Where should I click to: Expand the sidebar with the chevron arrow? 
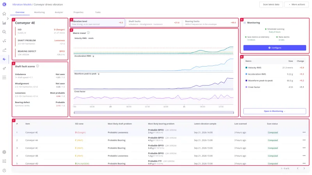tap(8, 18)
